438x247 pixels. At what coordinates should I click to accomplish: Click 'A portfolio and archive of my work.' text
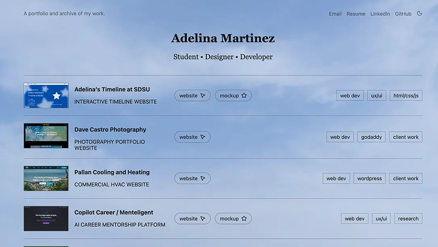point(64,13)
